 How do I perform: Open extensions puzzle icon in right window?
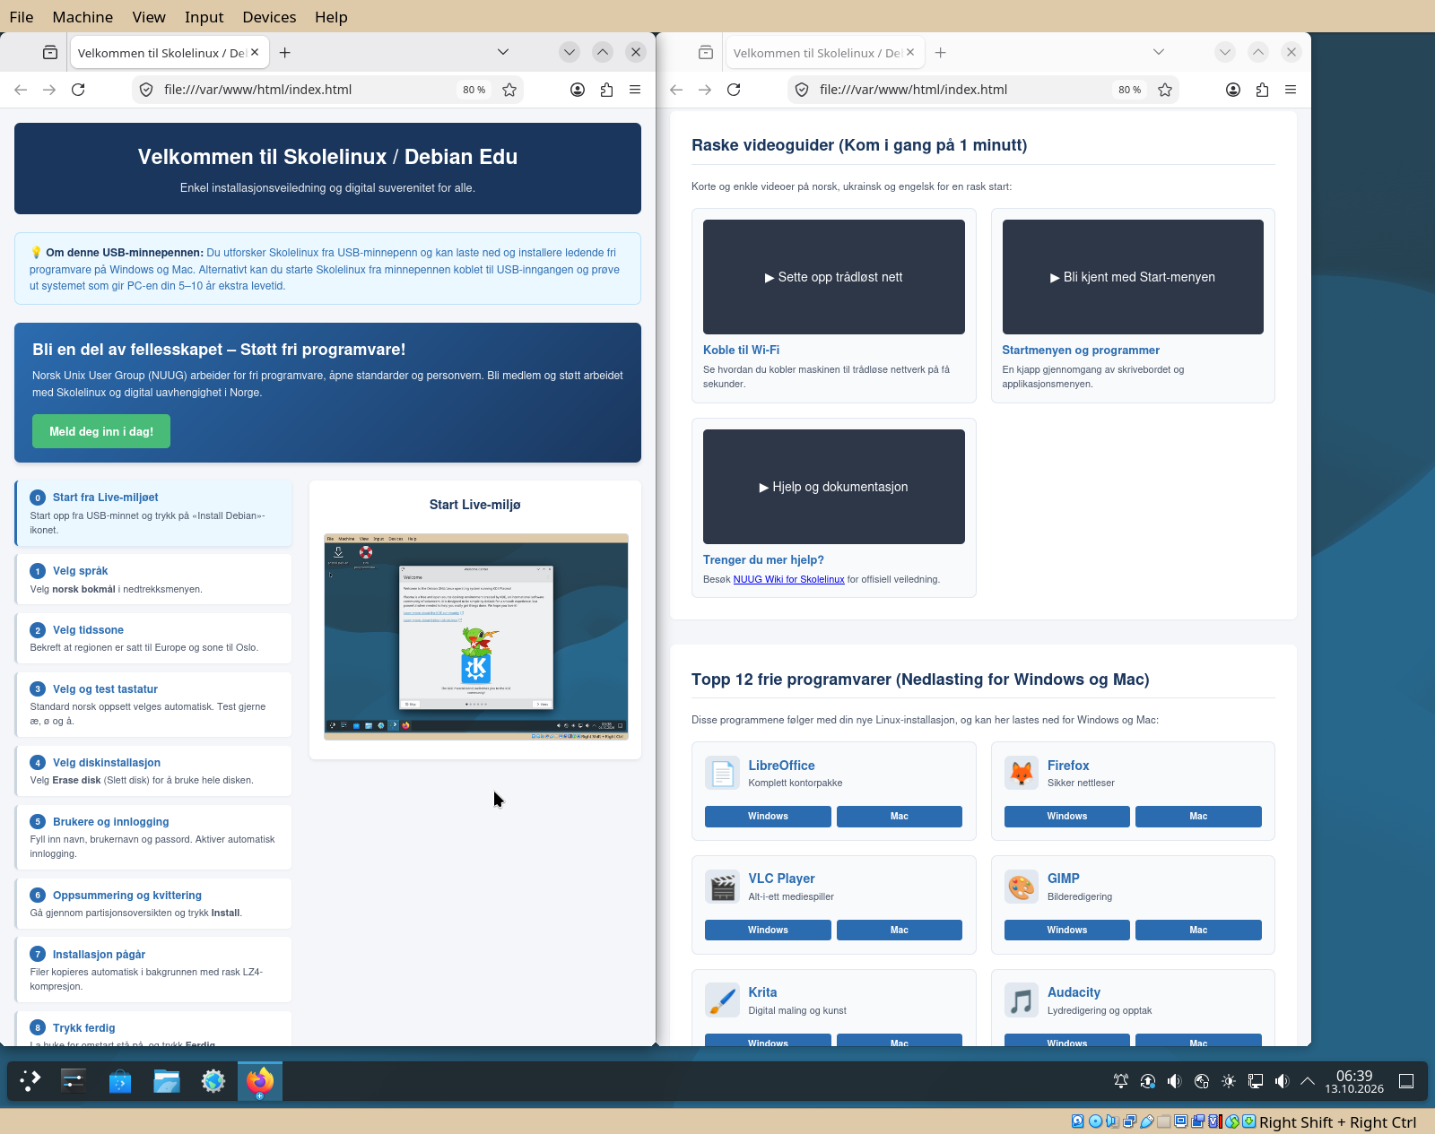click(1262, 90)
